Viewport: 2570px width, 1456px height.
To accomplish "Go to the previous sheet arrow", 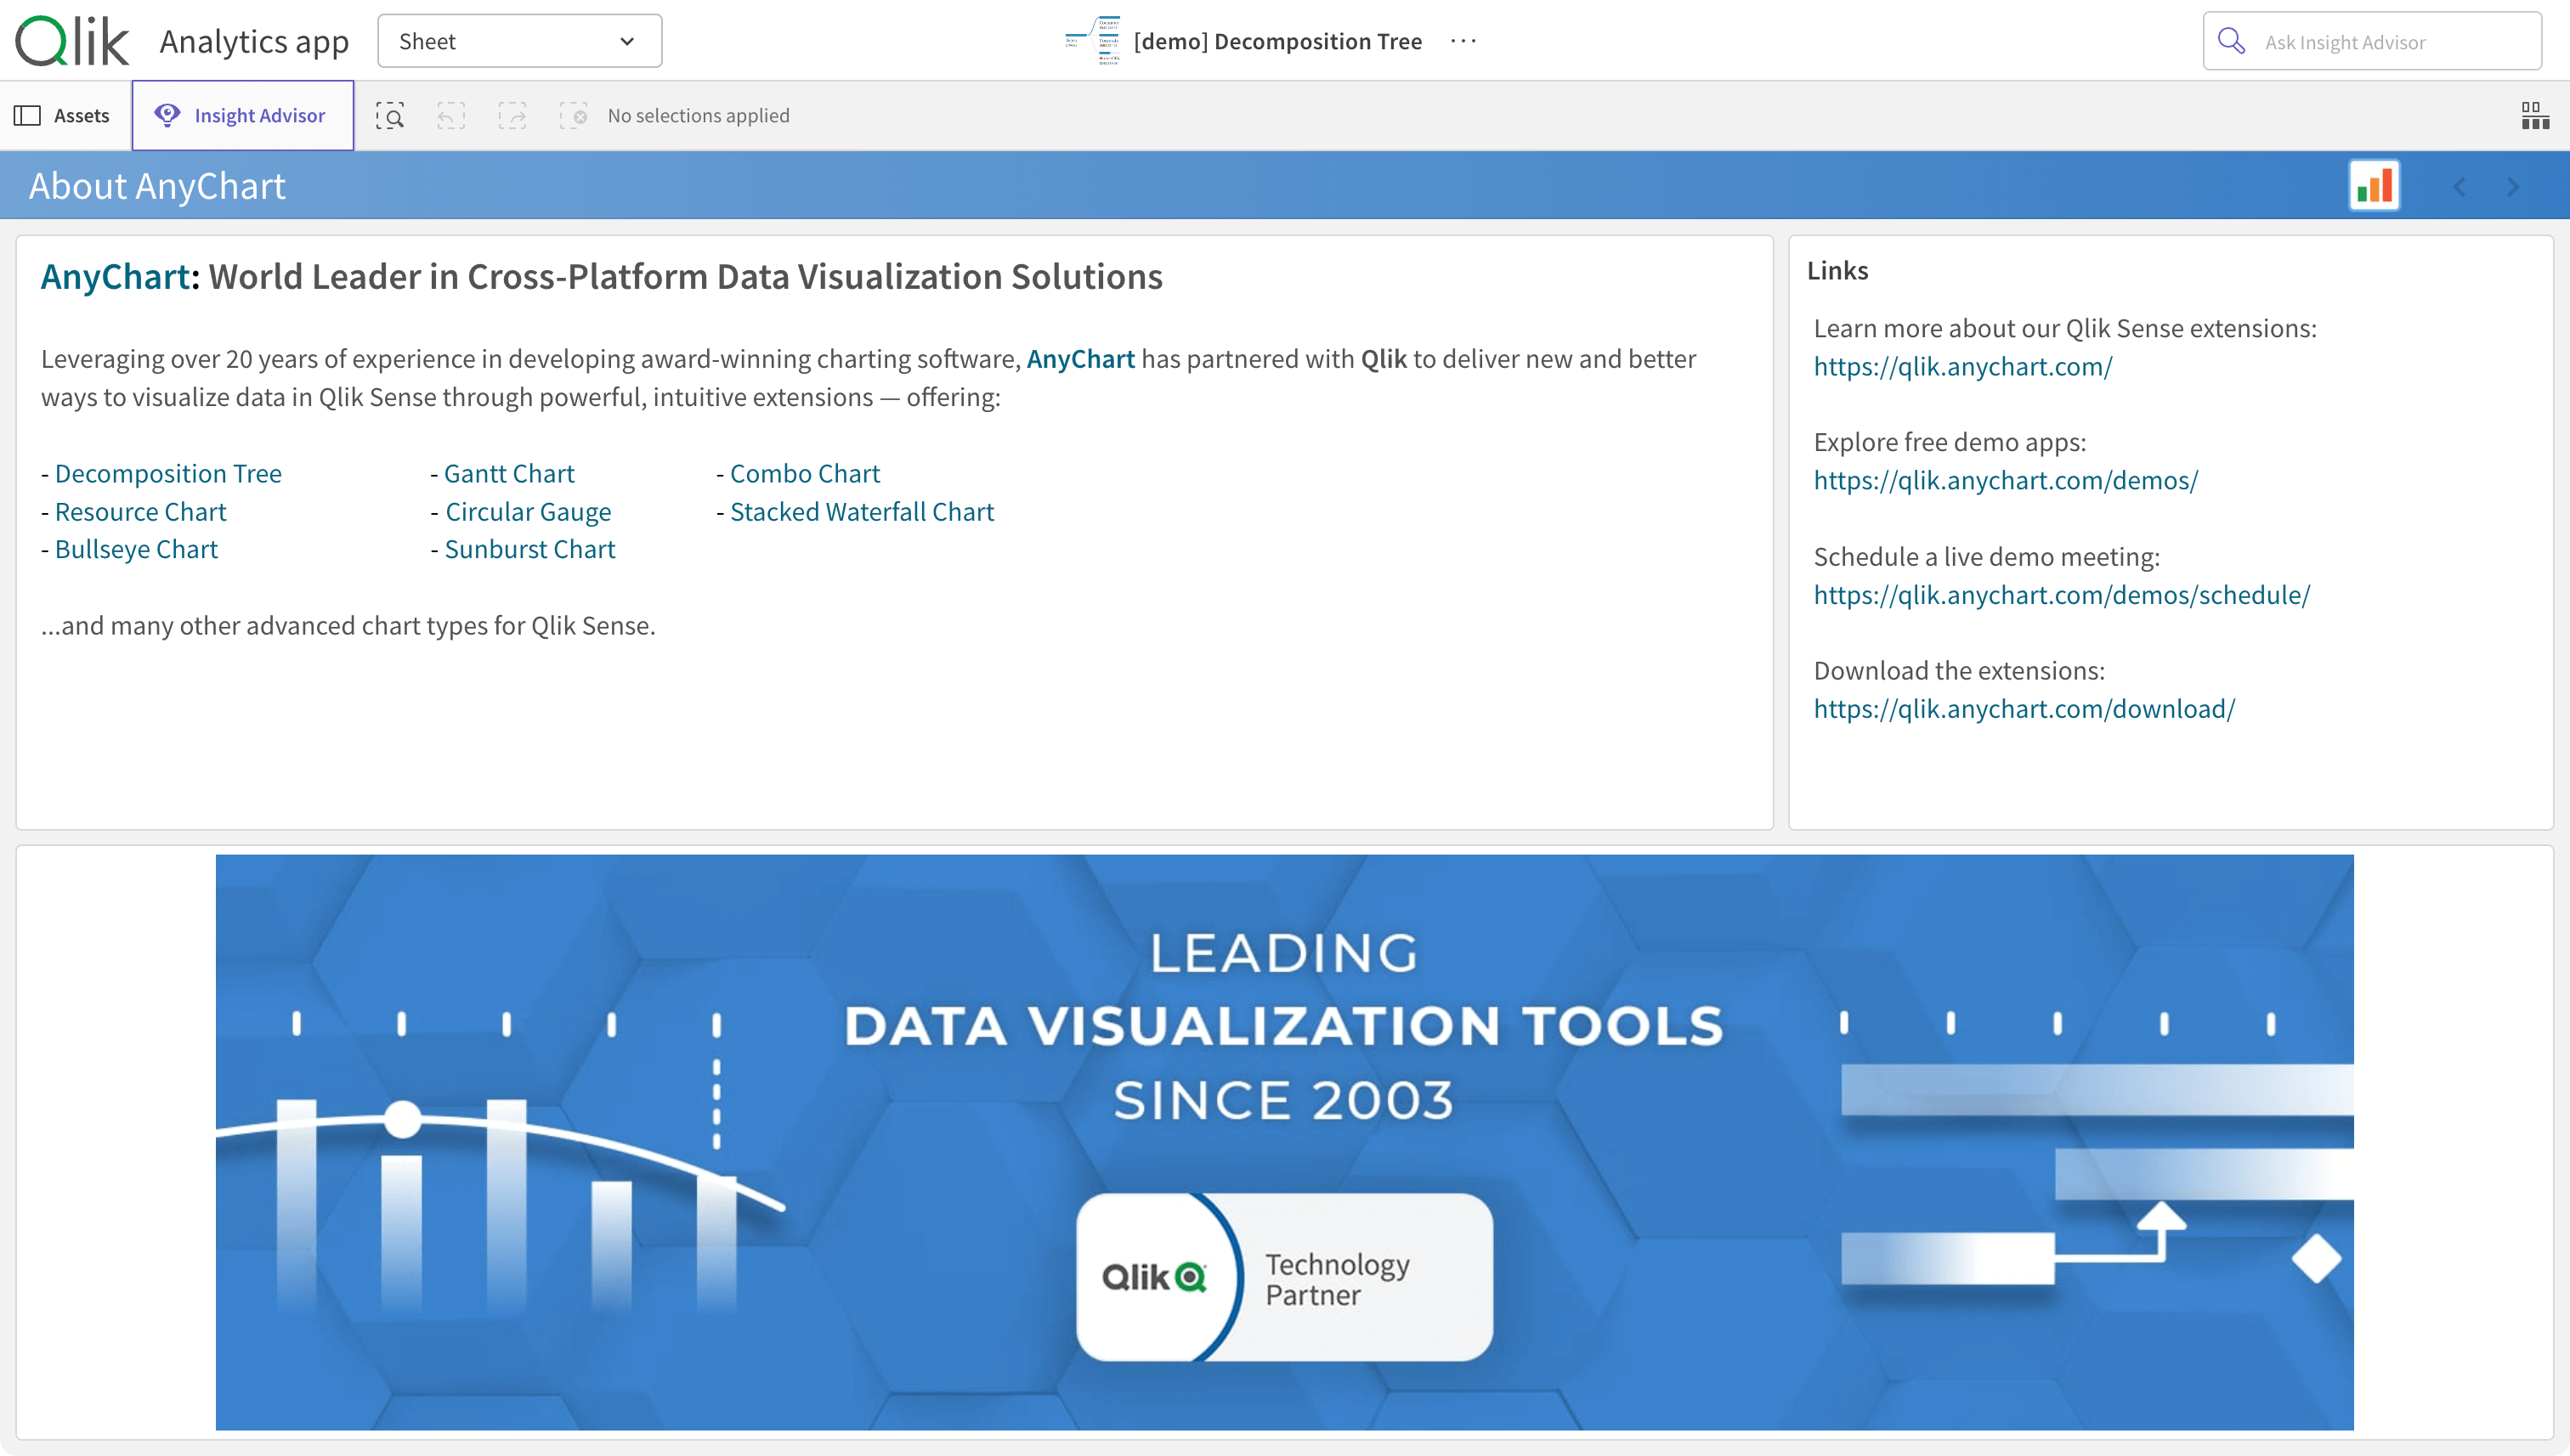I will point(2460,187).
